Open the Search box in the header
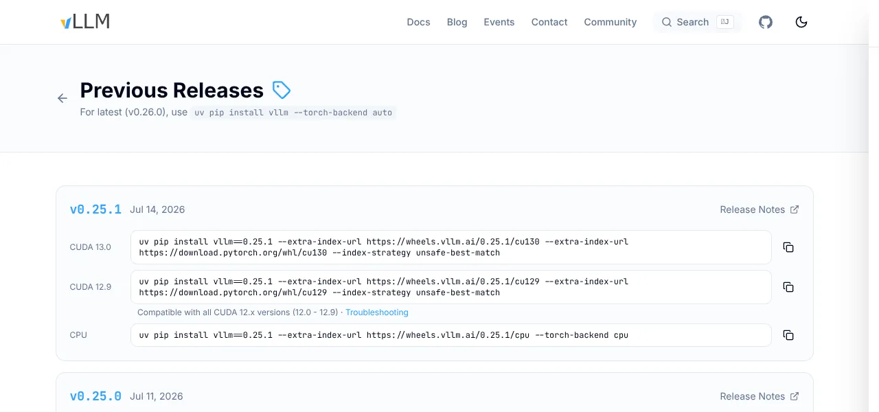The image size is (879, 412). point(698,22)
